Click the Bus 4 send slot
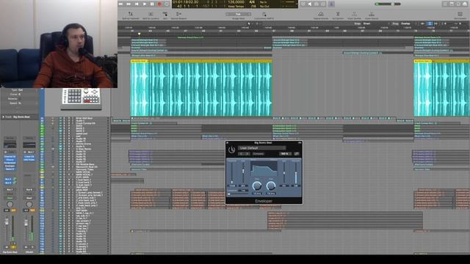Screen dimensions: 470x264 coord(8,179)
